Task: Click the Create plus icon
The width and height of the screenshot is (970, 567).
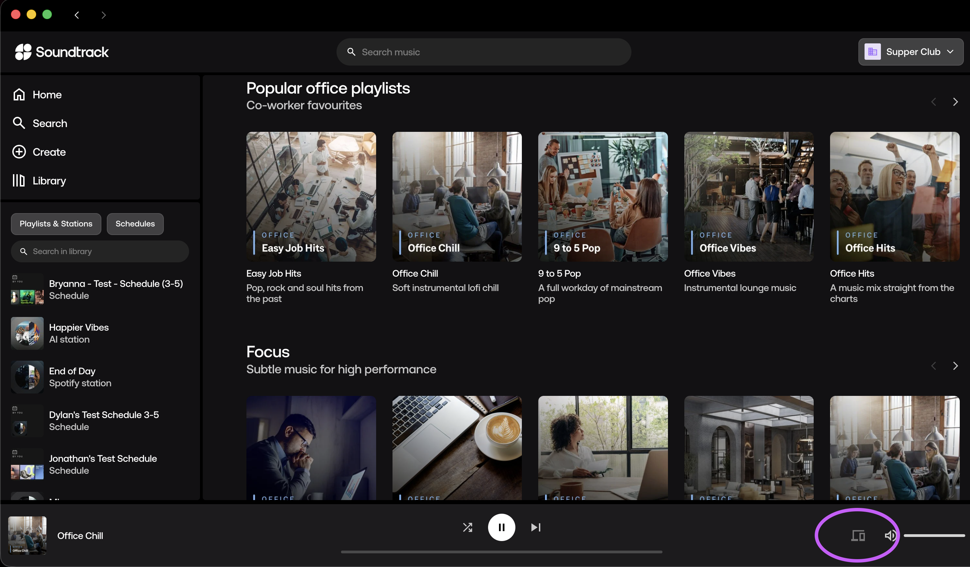Action: 19,152
